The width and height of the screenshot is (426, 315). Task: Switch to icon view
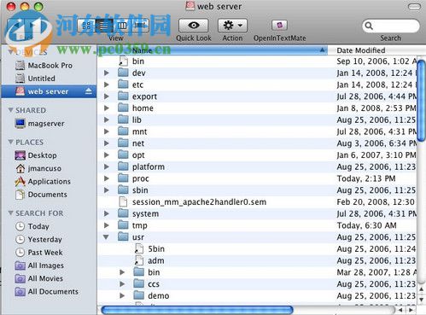pos(86,26)
